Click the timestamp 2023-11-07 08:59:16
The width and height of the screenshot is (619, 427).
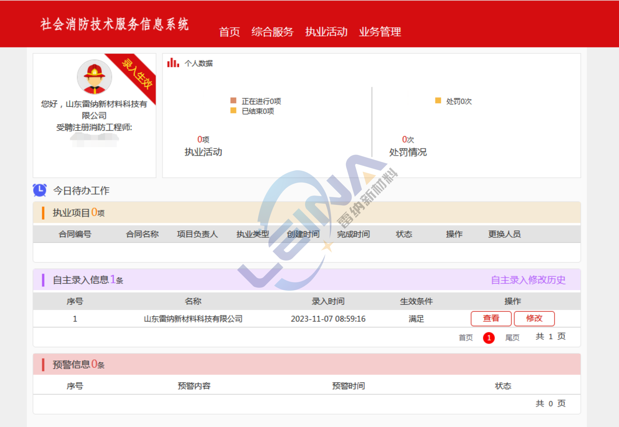pyautogui.click(x=328, y=319)
